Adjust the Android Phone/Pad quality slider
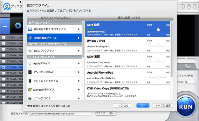Screen dimensions: 199x121 point(158,77)
